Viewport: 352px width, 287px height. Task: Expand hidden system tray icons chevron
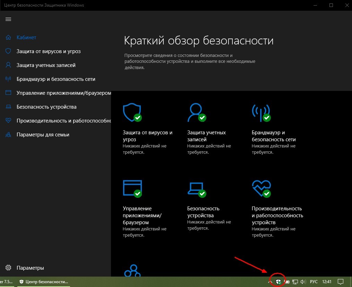coord(270,281)
